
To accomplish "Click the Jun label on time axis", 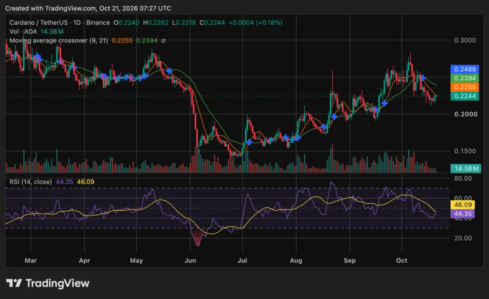I will (x=190, y=260).
